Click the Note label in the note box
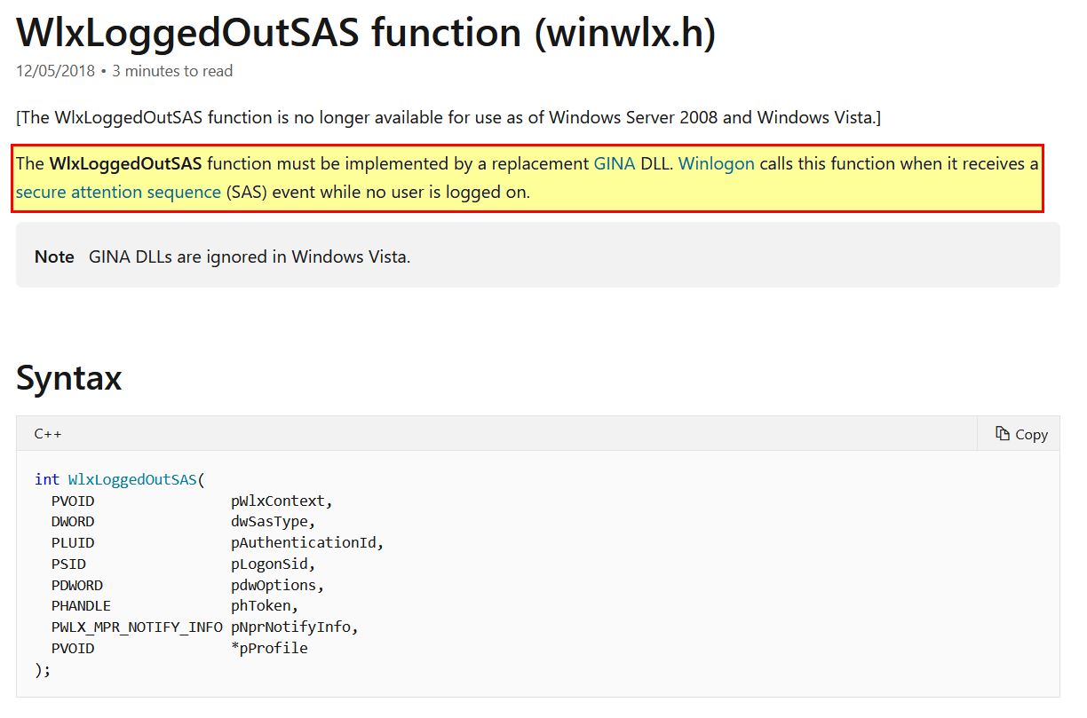 pos(54,257)
